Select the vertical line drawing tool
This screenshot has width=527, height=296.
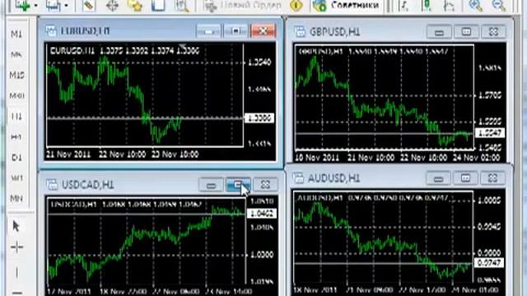tap(16, 272)
